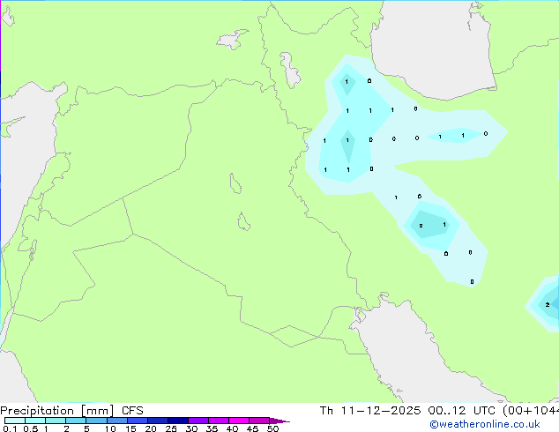This screenshot has width=559, height=432.
Task: Click the legend swatch for 0.5–1 mm
Action: [35, 421]
